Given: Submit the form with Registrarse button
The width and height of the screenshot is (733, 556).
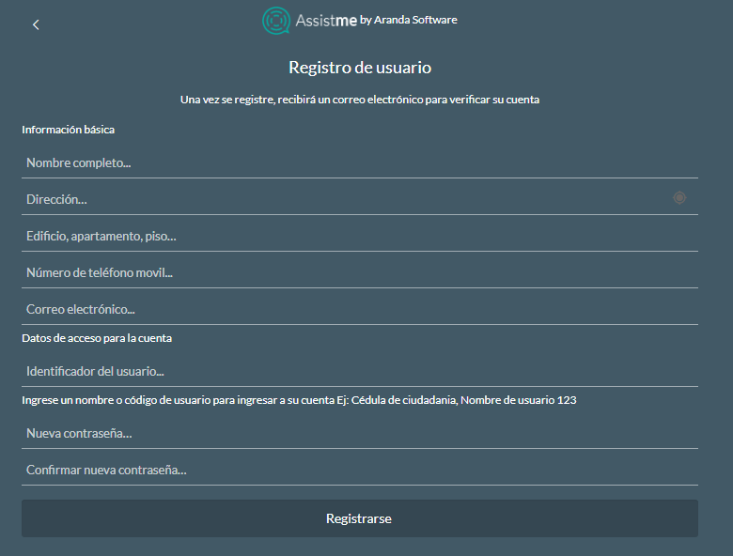Looking at the screenshot, I should (x=360, y=518).
